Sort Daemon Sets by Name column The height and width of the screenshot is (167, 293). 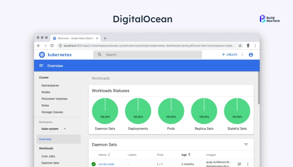[x=104, y=155]
